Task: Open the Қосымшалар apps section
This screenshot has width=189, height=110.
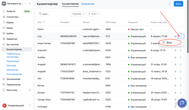Action: point(13,79)
